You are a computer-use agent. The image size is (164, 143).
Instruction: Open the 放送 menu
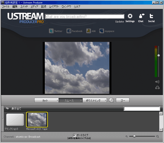coord(44,7)
